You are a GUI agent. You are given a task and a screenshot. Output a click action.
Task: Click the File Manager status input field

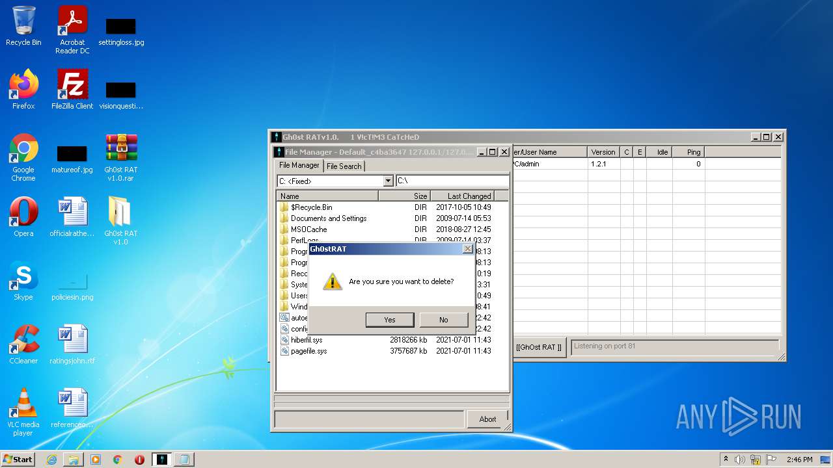[x=369, y=419]
